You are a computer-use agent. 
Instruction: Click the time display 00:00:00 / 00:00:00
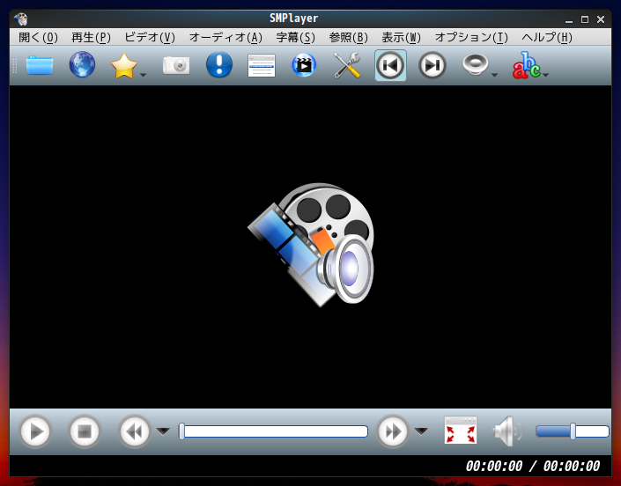pos(533,467)
